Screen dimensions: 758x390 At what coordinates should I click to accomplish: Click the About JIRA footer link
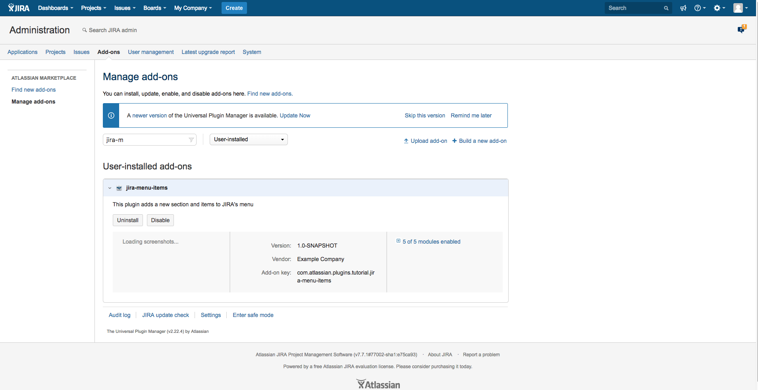point(440,355)
